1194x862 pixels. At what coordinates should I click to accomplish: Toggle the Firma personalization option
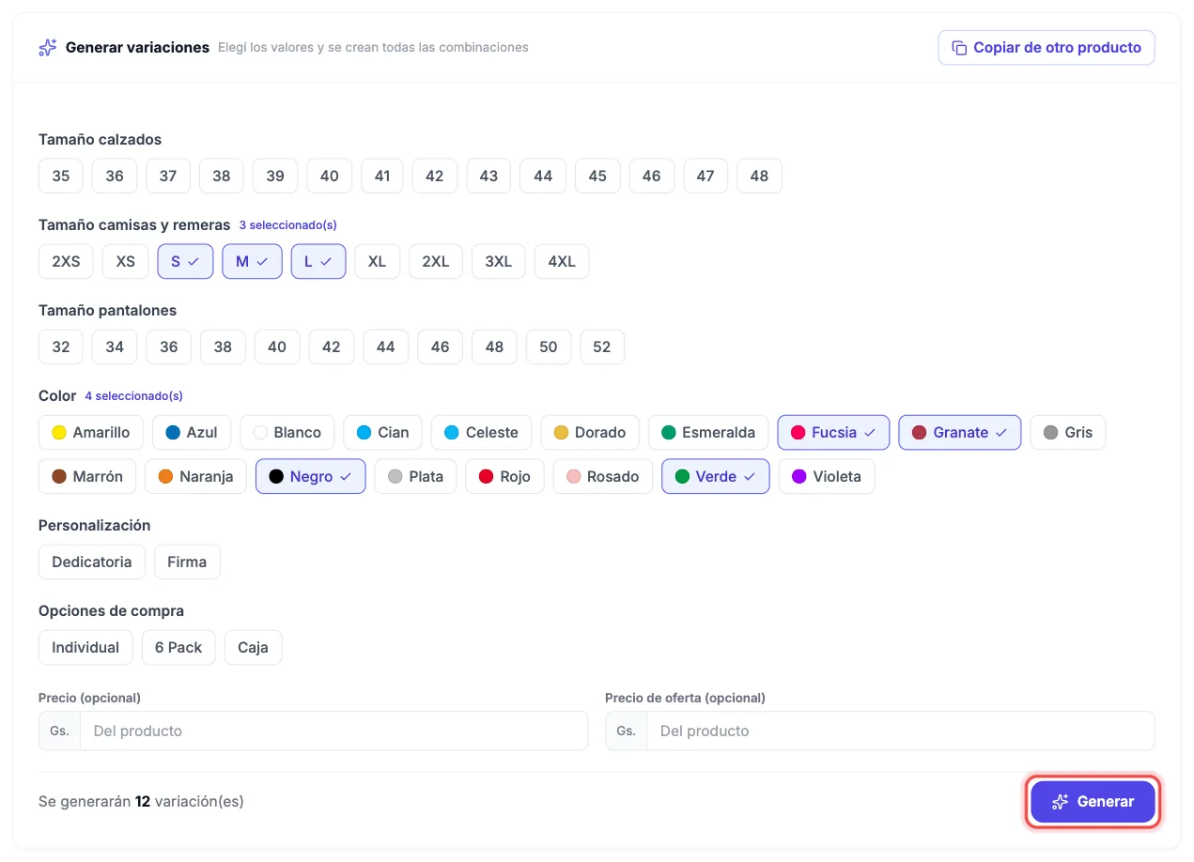point(187,562)
